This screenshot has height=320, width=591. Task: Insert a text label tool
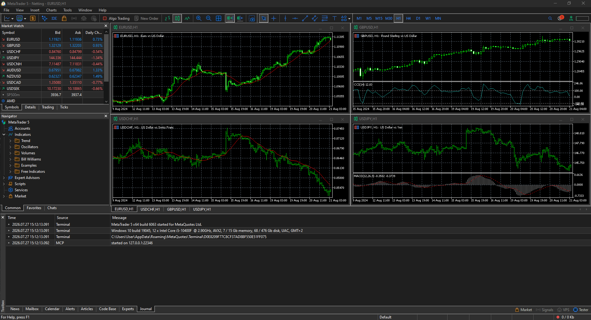click(x=334, y=18)
